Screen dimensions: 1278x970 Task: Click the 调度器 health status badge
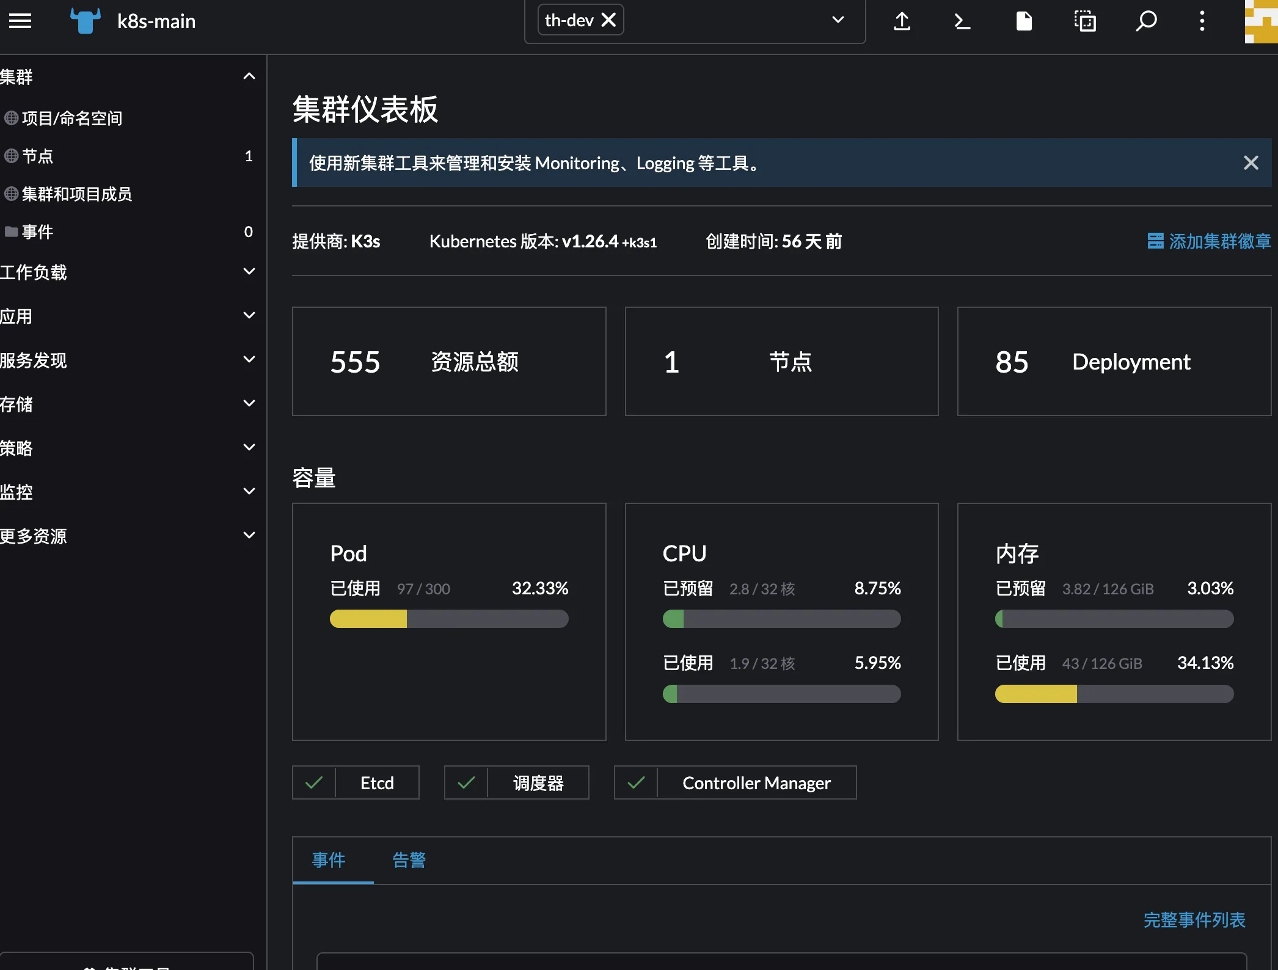click(516, 782)
